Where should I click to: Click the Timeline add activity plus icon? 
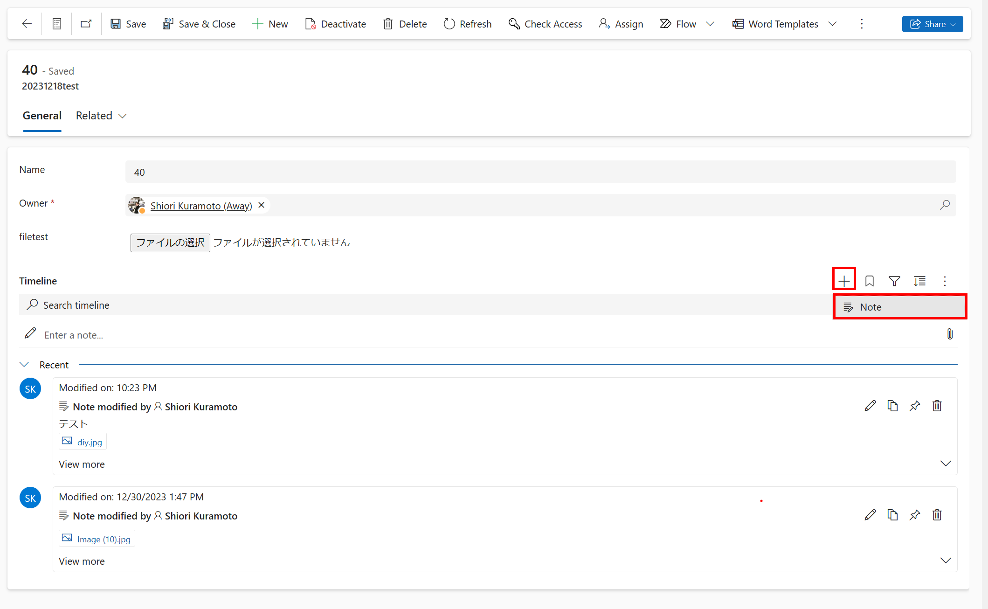coord(844,281)
